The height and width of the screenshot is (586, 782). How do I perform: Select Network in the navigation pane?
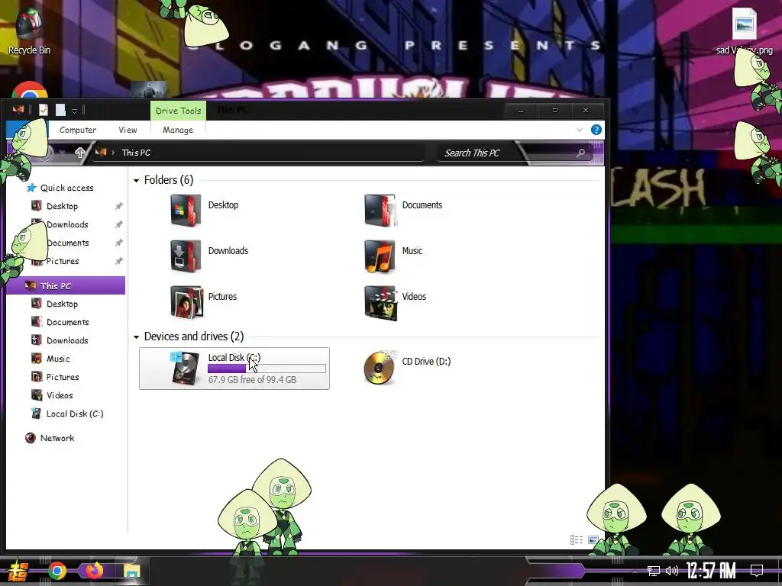pos(57,438)
